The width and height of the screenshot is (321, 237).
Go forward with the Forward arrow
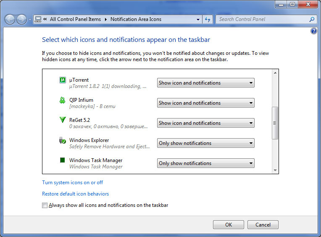point(21,20)
